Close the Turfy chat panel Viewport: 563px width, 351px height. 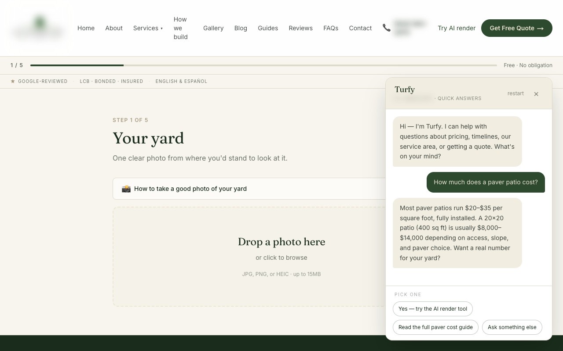(536, 94)
